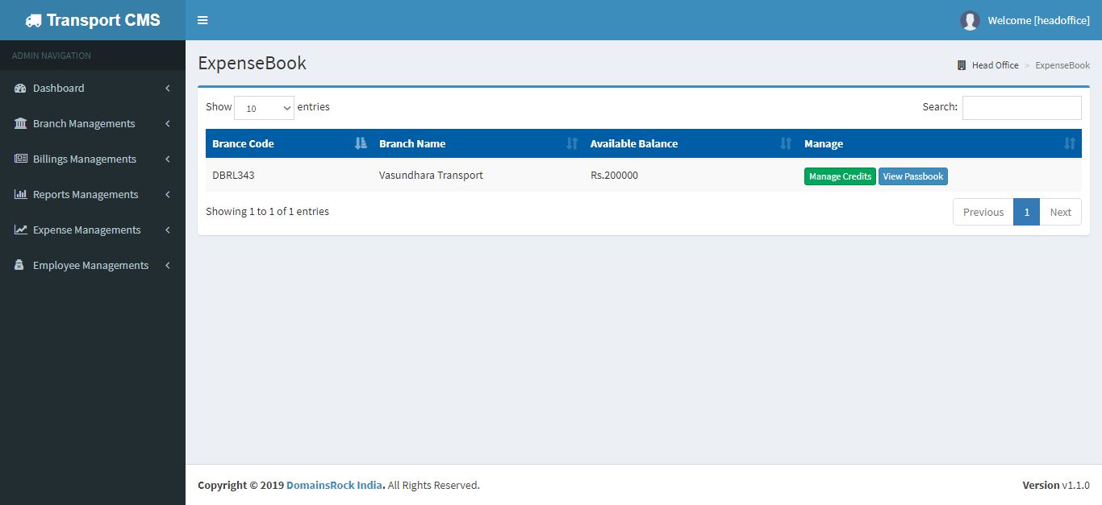The height and width of the screenshot is (505, 1102).
Task: Click the Expense Managements line chart icon
Action: 20,230
